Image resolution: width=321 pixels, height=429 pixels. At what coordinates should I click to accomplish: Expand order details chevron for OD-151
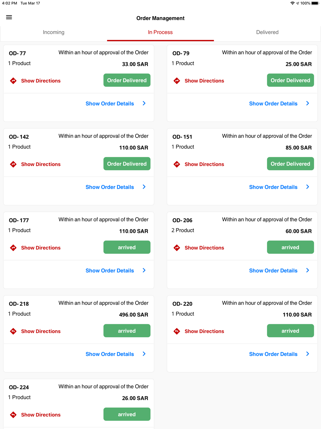(308, 187)
